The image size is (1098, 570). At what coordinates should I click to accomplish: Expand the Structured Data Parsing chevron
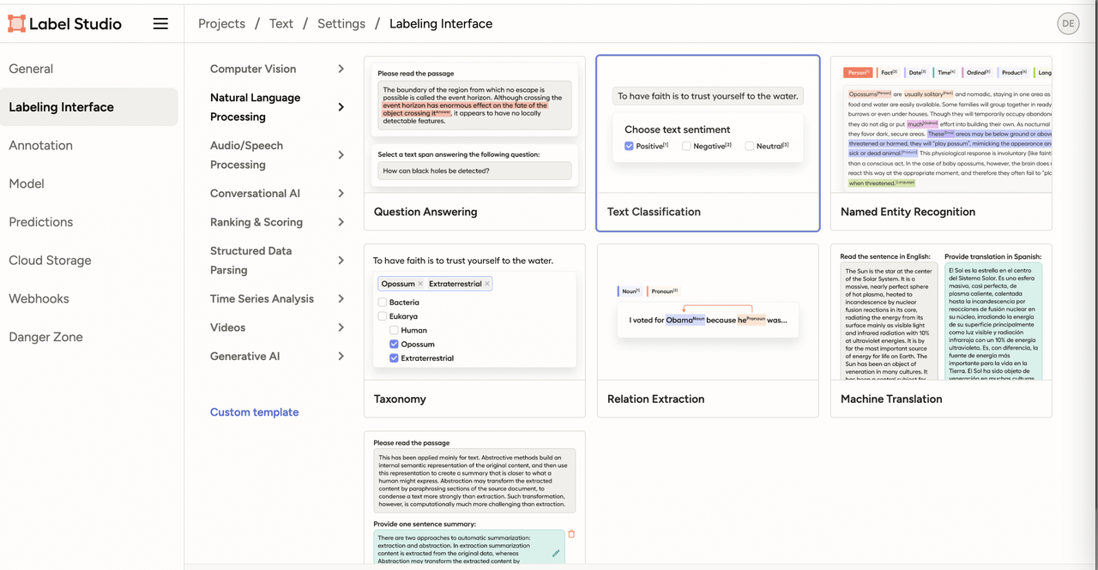point(341,261)
